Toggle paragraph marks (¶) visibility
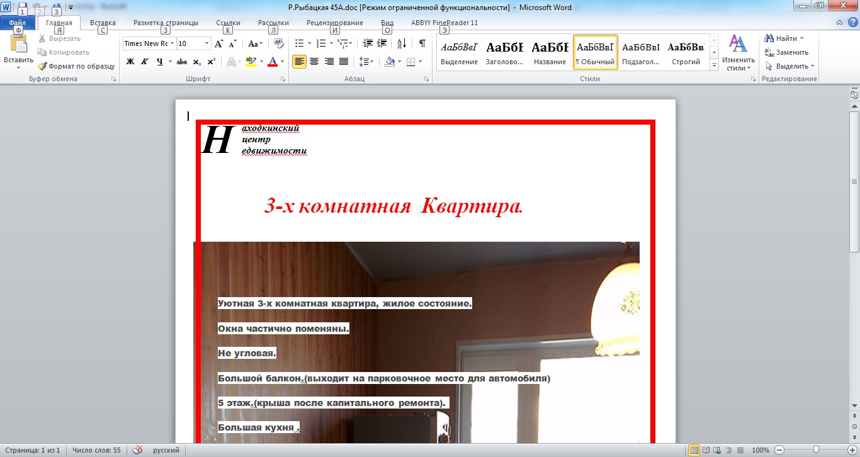The image size is (860, 457). point(422,43)
